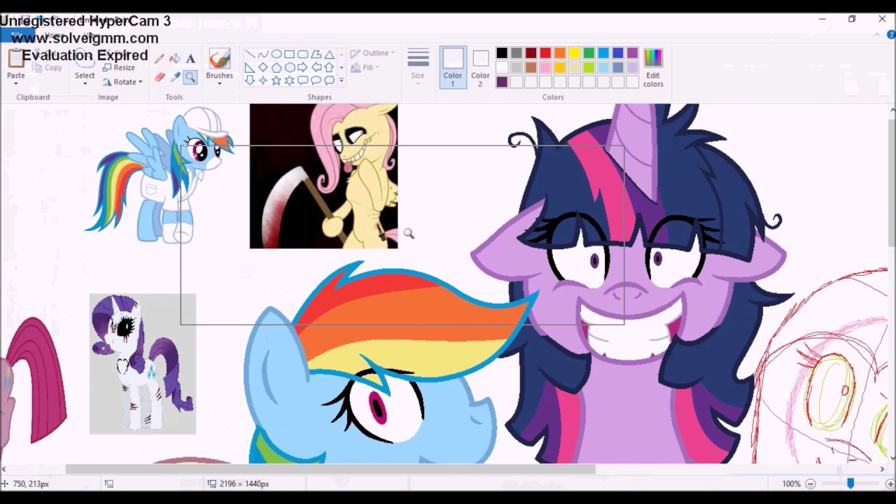The width and height of the screenshot is (896, 504).
Task: Choose the Right arrow shape
Action: (302, 67)
